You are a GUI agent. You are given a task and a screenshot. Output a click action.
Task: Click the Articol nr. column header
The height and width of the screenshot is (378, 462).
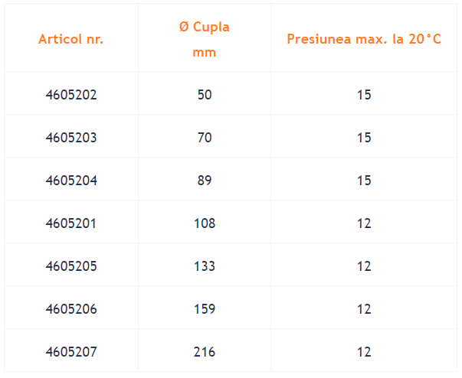[71, 39]
